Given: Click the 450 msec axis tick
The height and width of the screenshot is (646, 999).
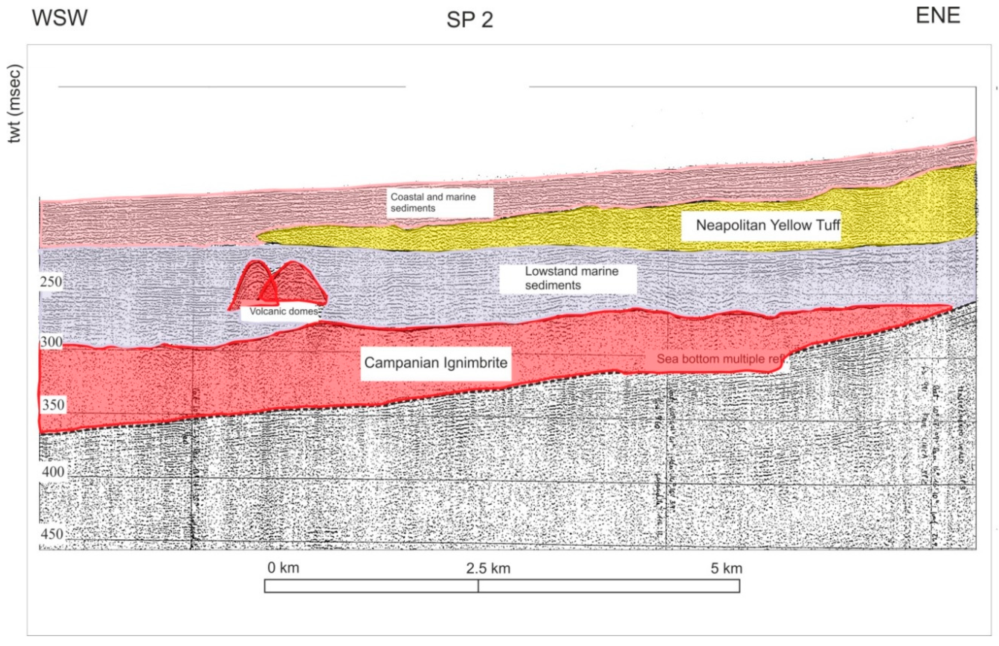Looking at the screenshot, I should pos(52,534).
